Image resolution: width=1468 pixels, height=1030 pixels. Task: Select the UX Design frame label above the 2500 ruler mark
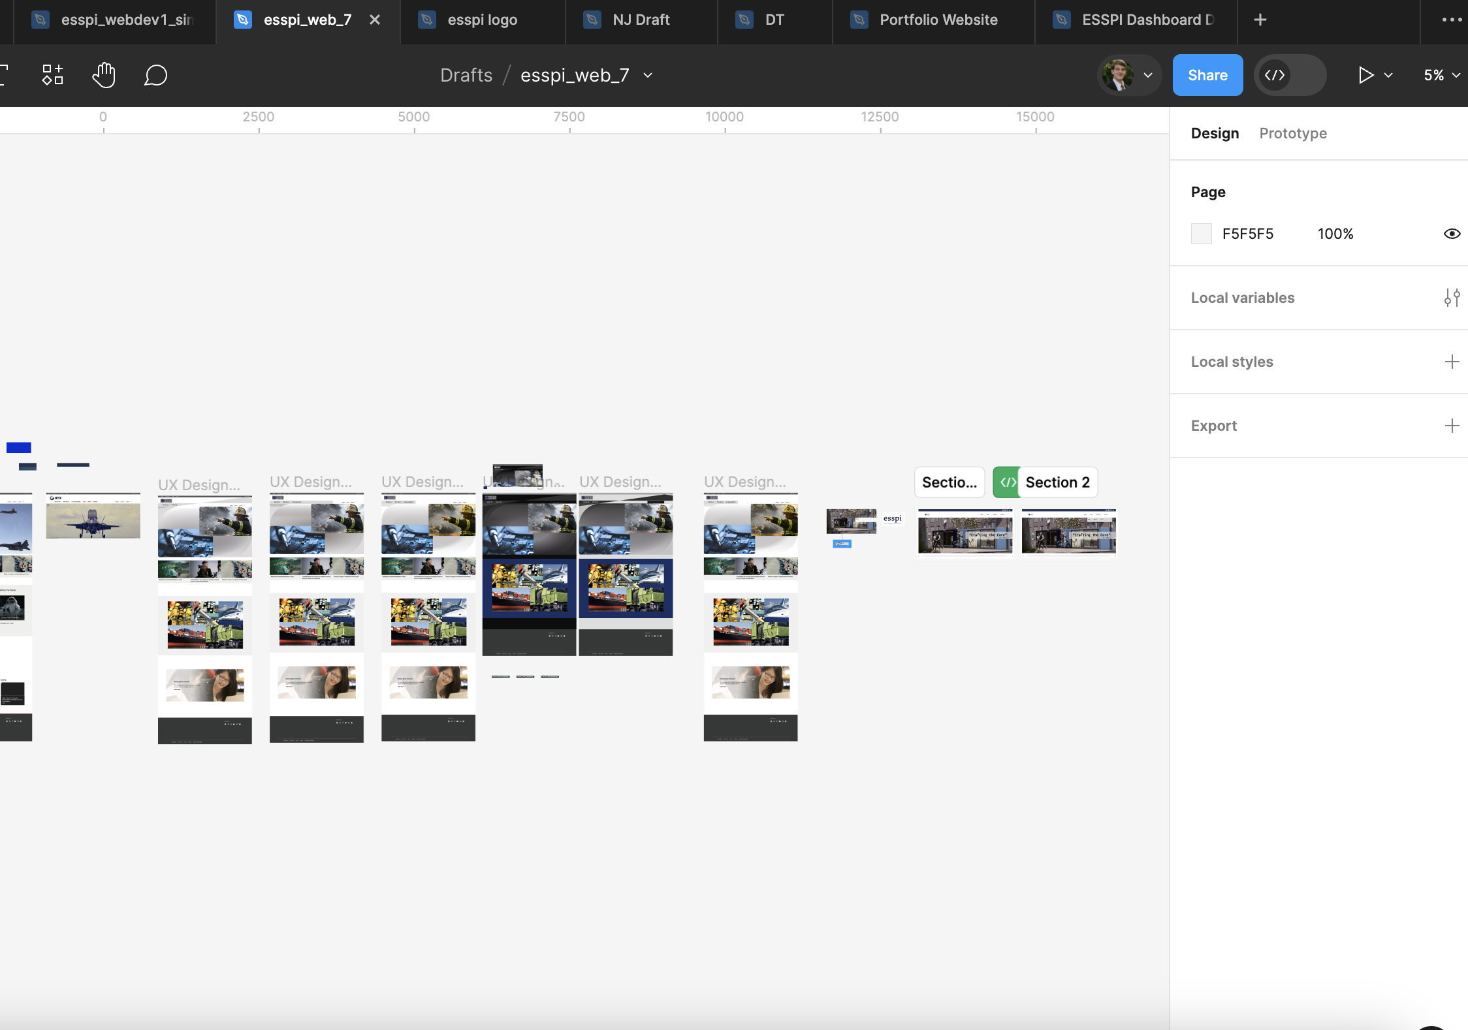(x=310, y=482)
